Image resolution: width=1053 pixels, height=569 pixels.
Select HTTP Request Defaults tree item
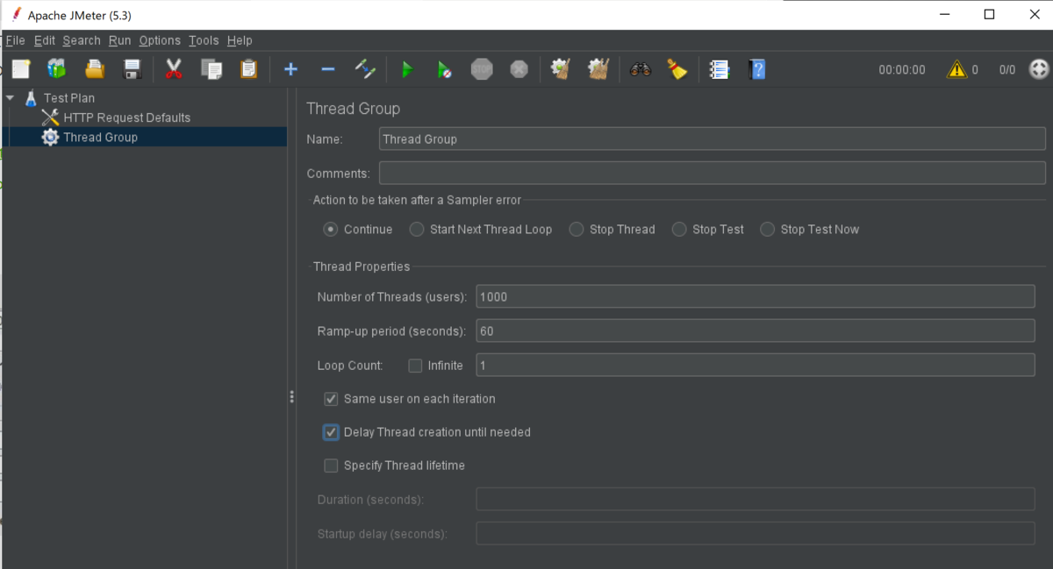point(127,117)
